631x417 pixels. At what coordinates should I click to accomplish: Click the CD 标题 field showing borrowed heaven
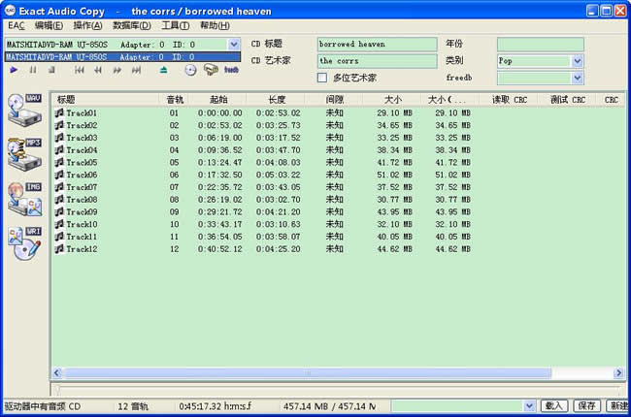(x=377, y=45)
